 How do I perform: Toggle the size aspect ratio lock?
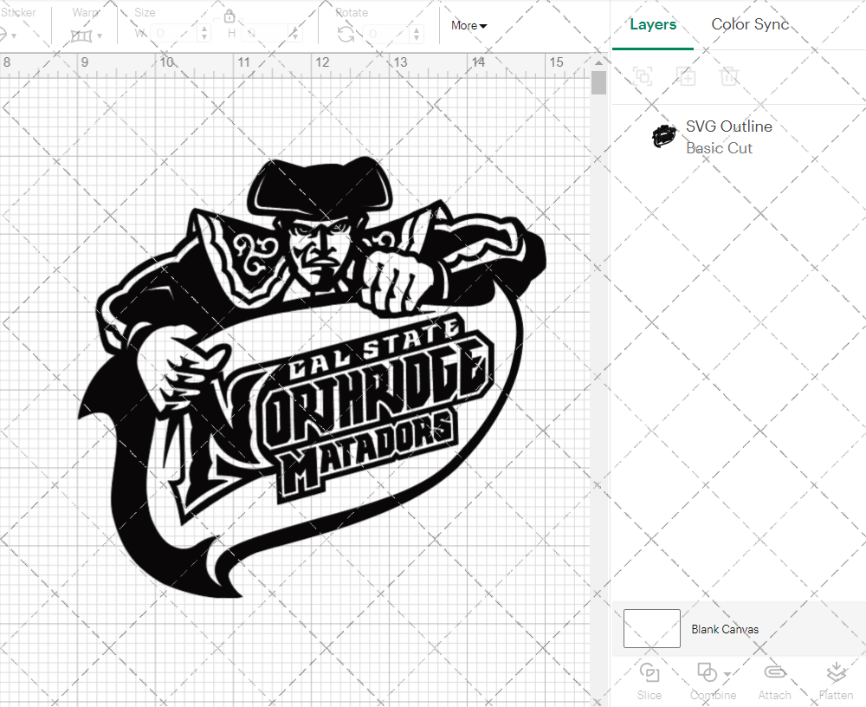coord(229,16)
